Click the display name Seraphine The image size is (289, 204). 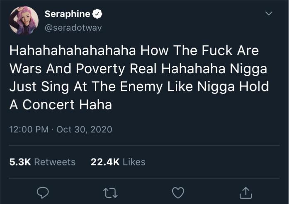67,14
